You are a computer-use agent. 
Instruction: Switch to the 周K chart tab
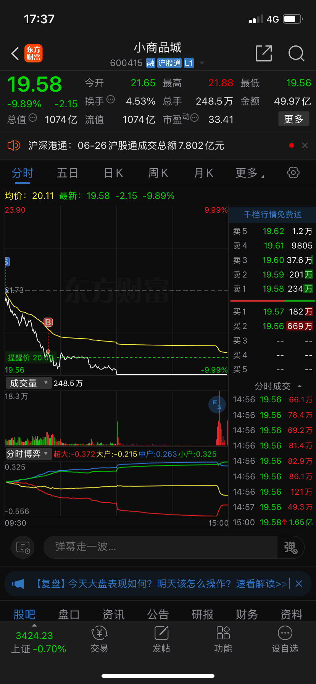coord(158,173)
